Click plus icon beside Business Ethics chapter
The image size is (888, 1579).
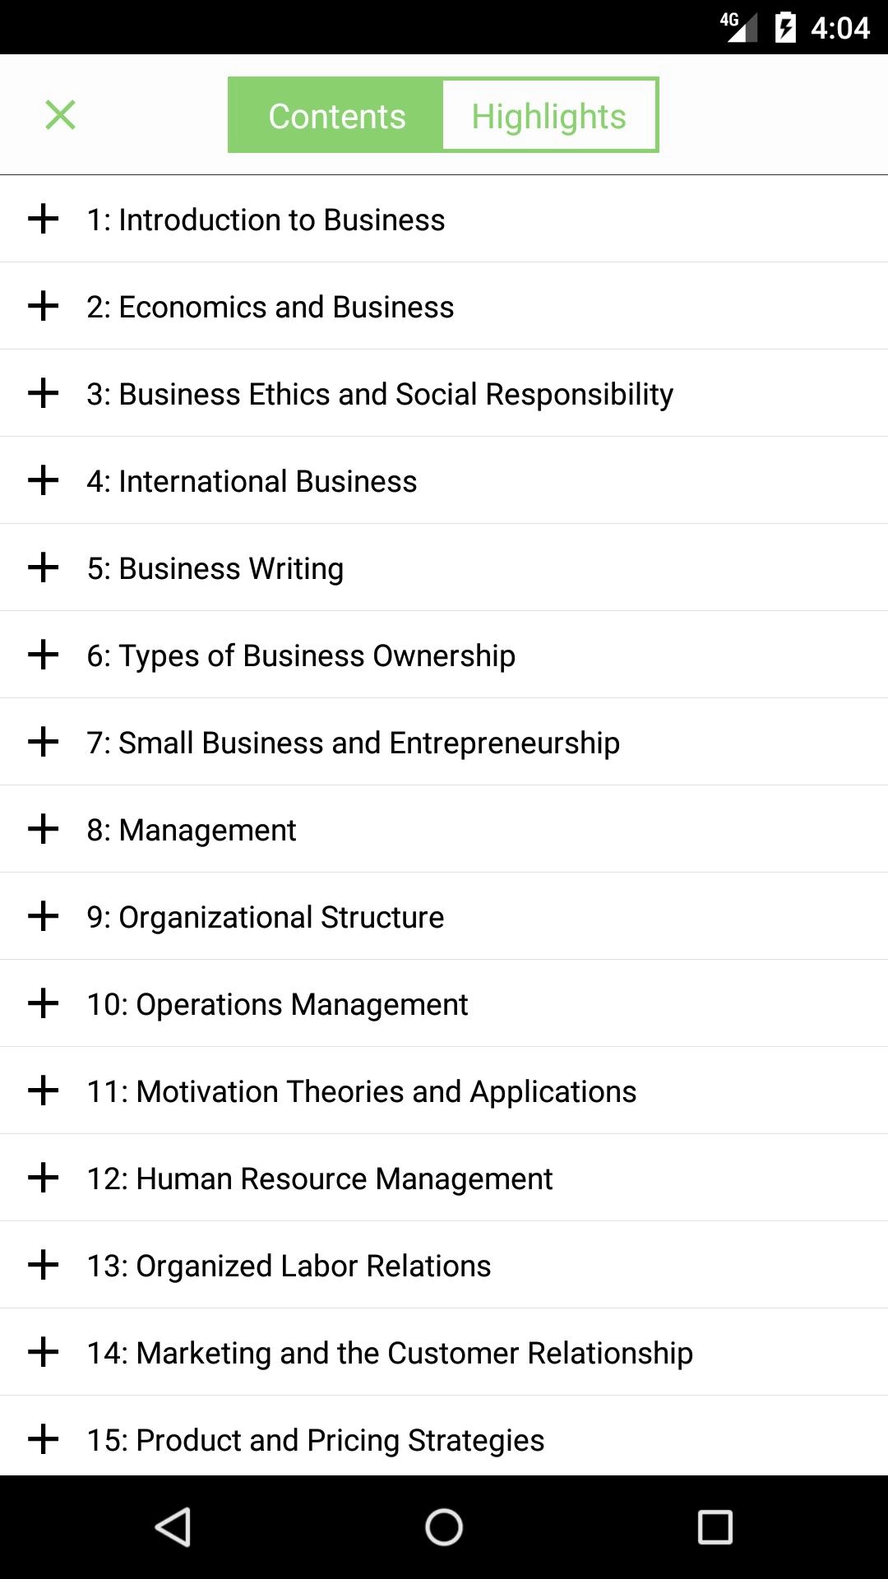pos(43,394)
